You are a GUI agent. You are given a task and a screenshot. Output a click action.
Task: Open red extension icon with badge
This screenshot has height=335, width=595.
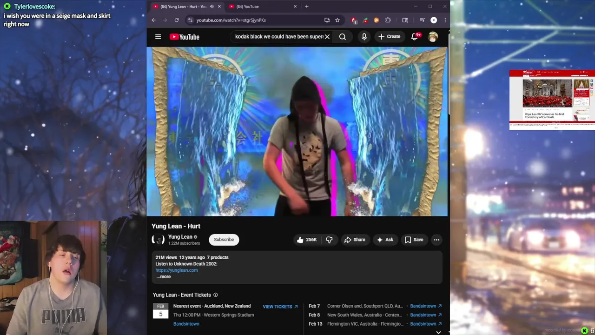tap(354, 20)
